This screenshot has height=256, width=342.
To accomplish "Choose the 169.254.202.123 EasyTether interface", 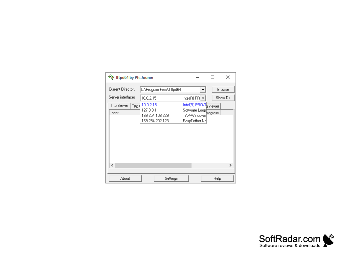I will pyautogui.click(x=173, y=121).
